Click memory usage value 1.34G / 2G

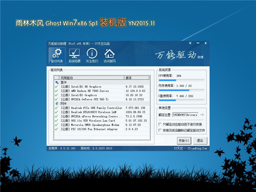click(x=184, y=86)
